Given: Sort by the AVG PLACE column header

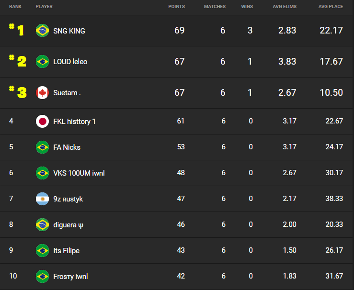Looking at the screenshot, I should [331, 7].
